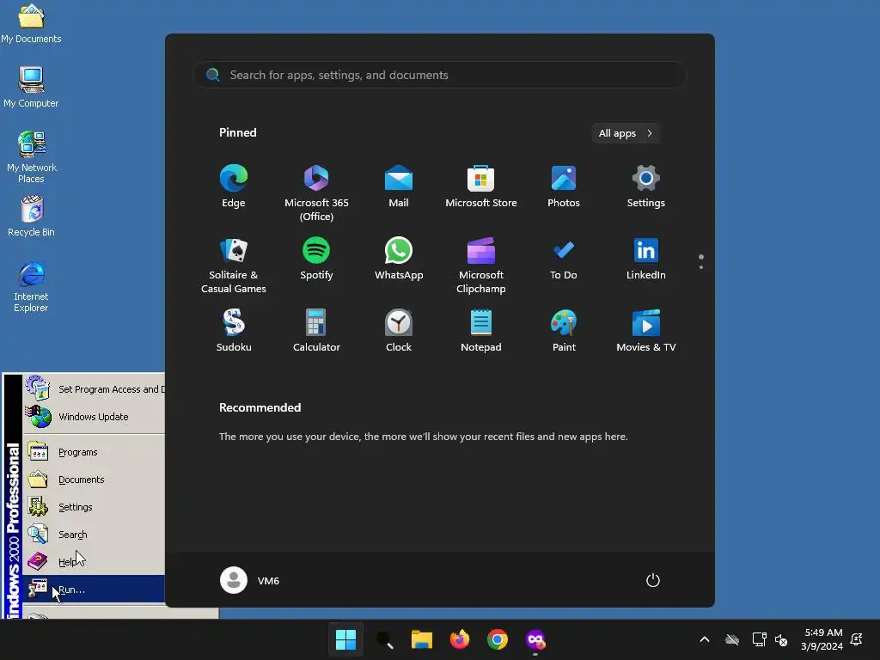This screenshot has width=880, height=660.
Task: Launch Notepad
Action: pyautogui.click(x=481, y=331)
